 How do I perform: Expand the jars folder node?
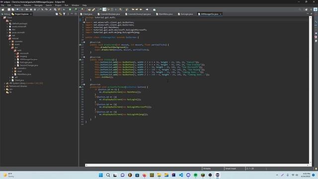5,89
